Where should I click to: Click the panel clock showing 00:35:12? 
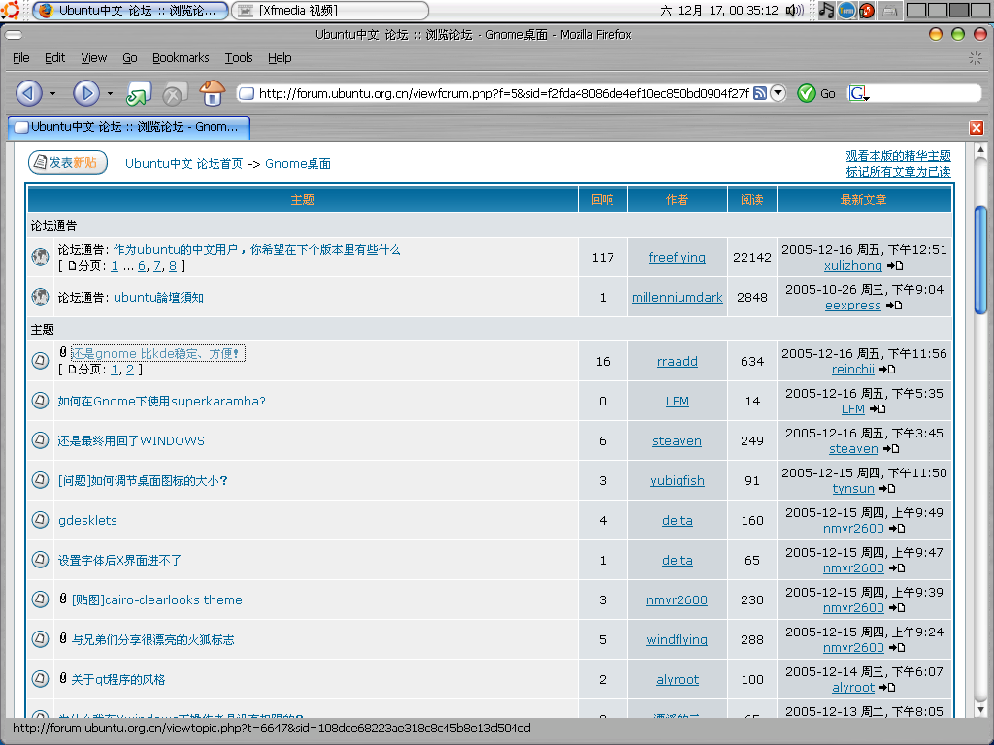pyautogui.click(x=719, y=10)
